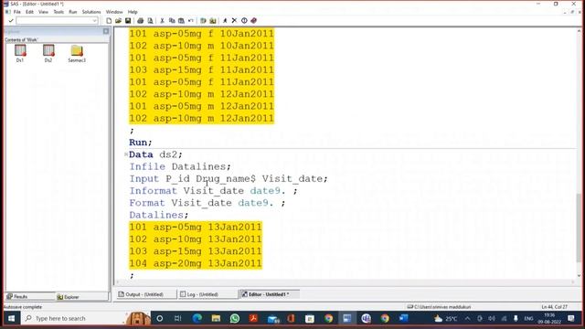
Task: Click the SAS Explorer toolbar icon
Action: point(213,20)
